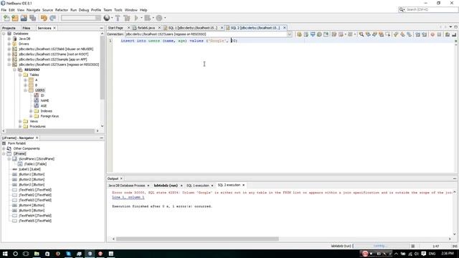The height and width of the screenshot is (258, 459).
Task: Collapse the Tables folder node
Action: [20, 75]
